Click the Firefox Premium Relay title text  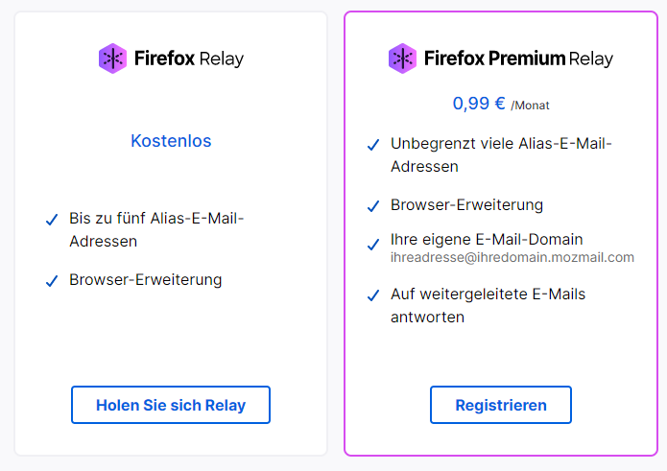tap(518, 59)
